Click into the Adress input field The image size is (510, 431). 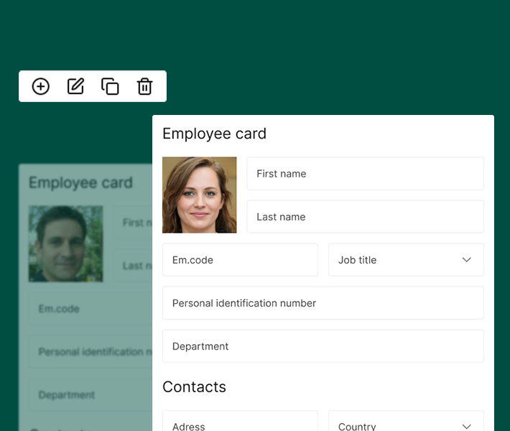pos(240,423)
